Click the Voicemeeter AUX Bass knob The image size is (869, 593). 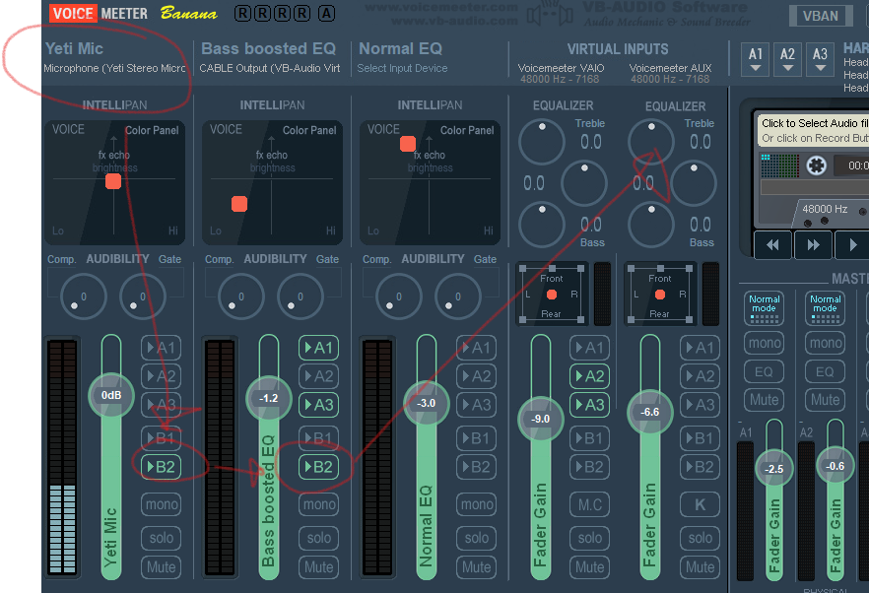[x=651, y=225]
